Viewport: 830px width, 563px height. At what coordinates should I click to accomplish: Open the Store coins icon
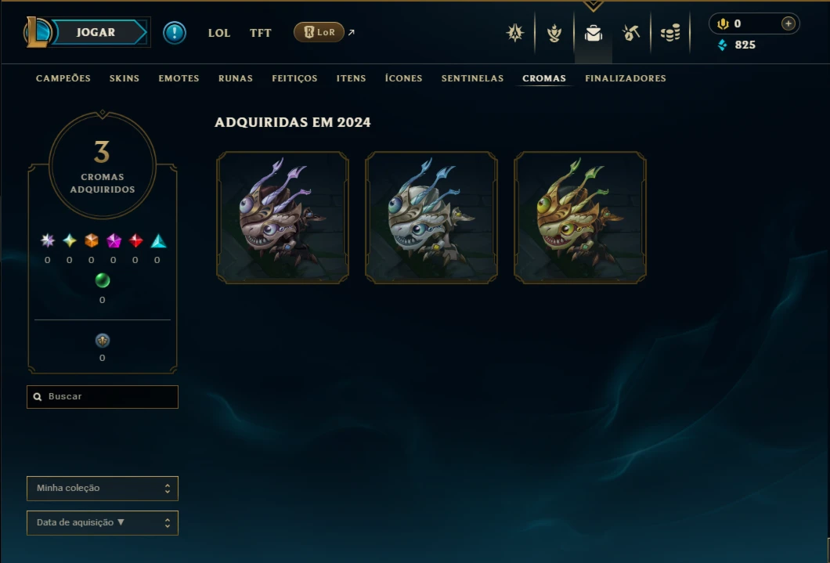[x=670, y=34]
